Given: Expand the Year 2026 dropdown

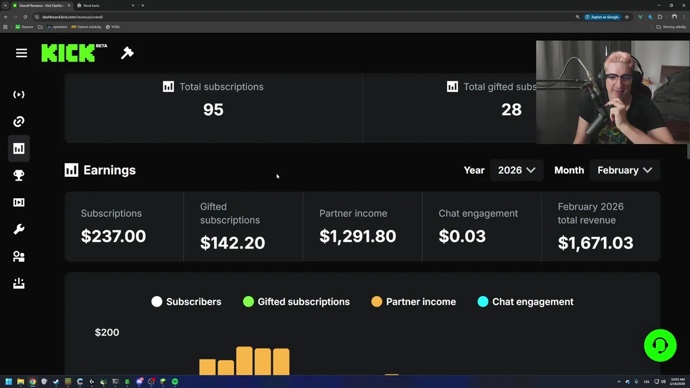Looking at the screenshot, I should click(x=516, y=170).
